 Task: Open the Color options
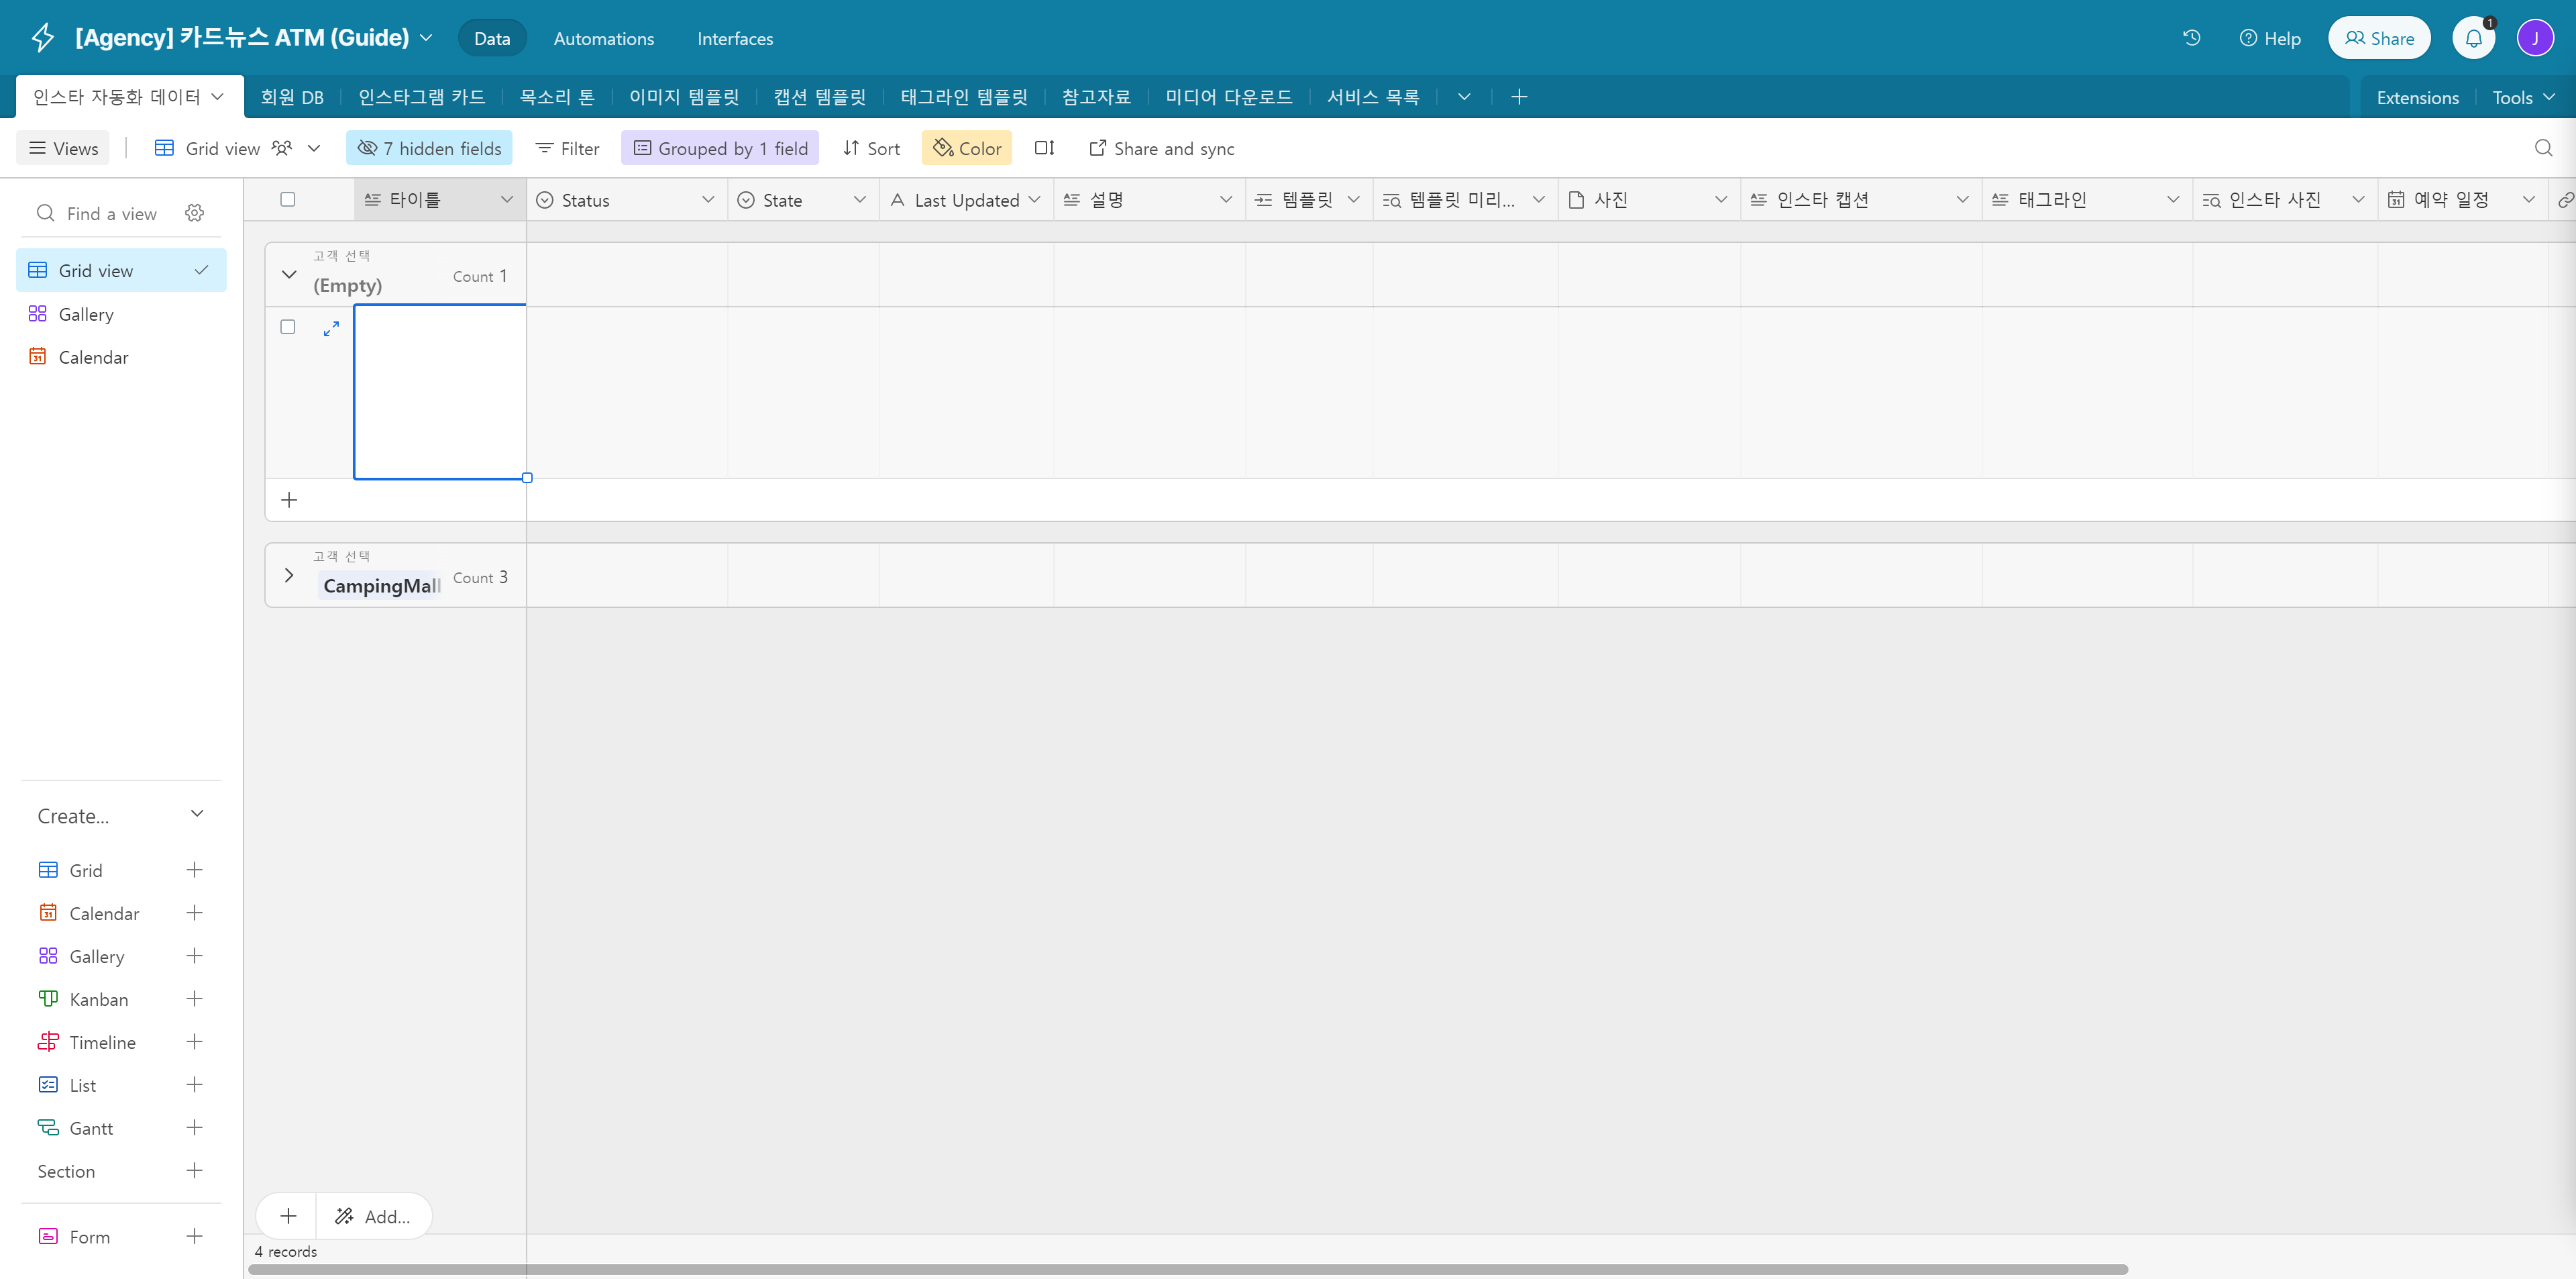click(967, 148)
